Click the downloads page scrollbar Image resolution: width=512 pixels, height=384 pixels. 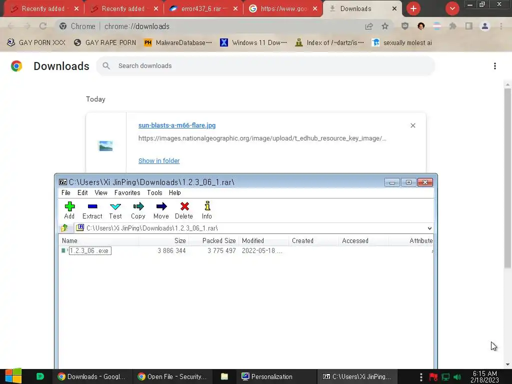click(x=507, y=178)
